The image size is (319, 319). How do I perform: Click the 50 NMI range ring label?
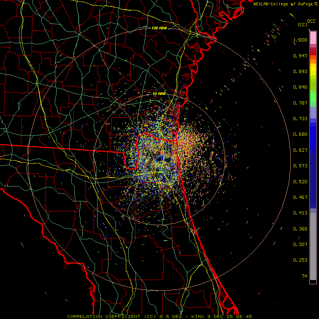(x=159, y=94)
